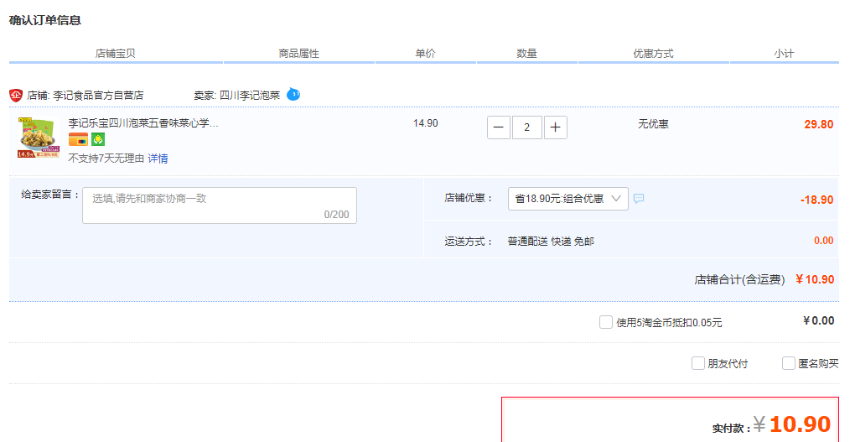The height and width of the screenshot is (442, 855).
Task: Click the green badge icon under product title
Action: point(98,140)
